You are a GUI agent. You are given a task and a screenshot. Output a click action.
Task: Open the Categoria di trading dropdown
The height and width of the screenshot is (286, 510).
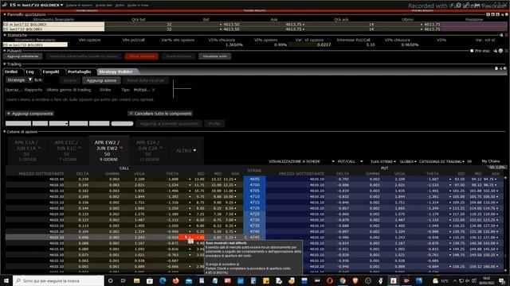pos(442,161)
